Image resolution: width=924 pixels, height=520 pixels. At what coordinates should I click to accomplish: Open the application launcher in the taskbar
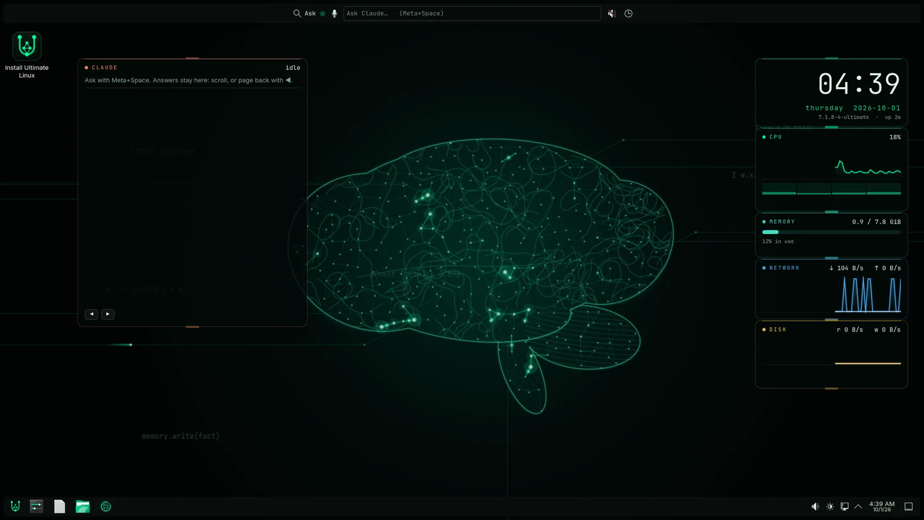point(16,507)
